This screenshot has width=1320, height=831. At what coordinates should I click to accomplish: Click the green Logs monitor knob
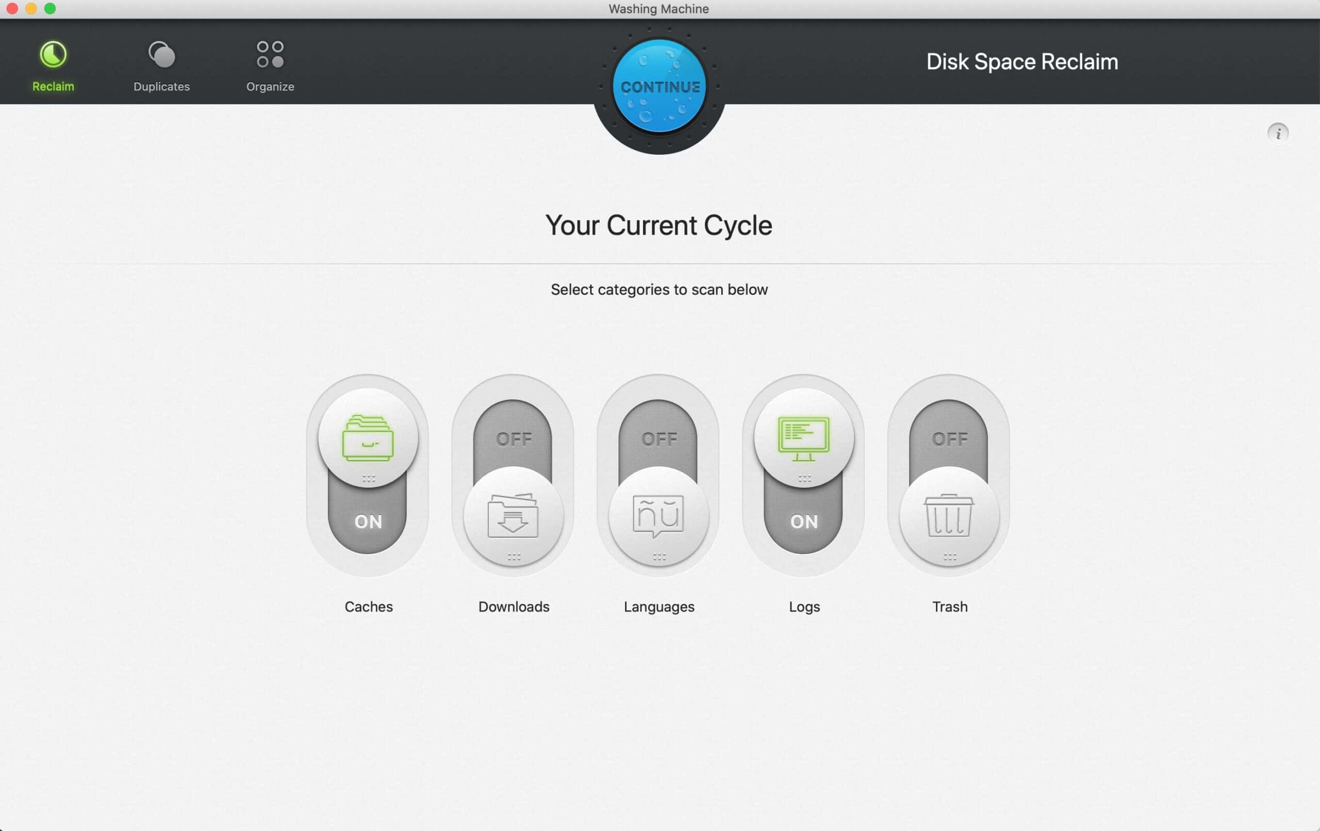point(804,438)
